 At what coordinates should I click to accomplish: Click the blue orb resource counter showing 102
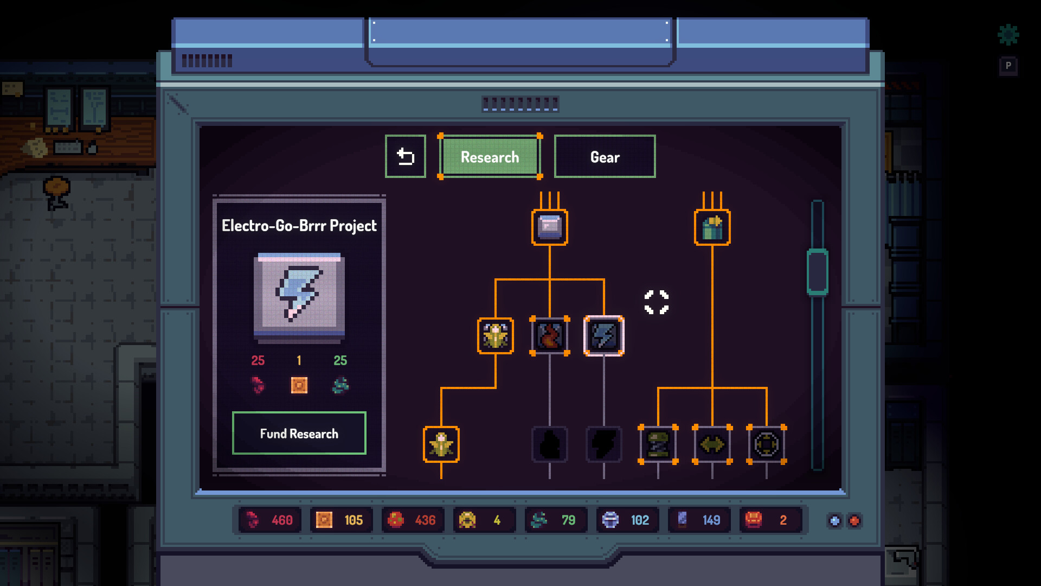point(627,520)
